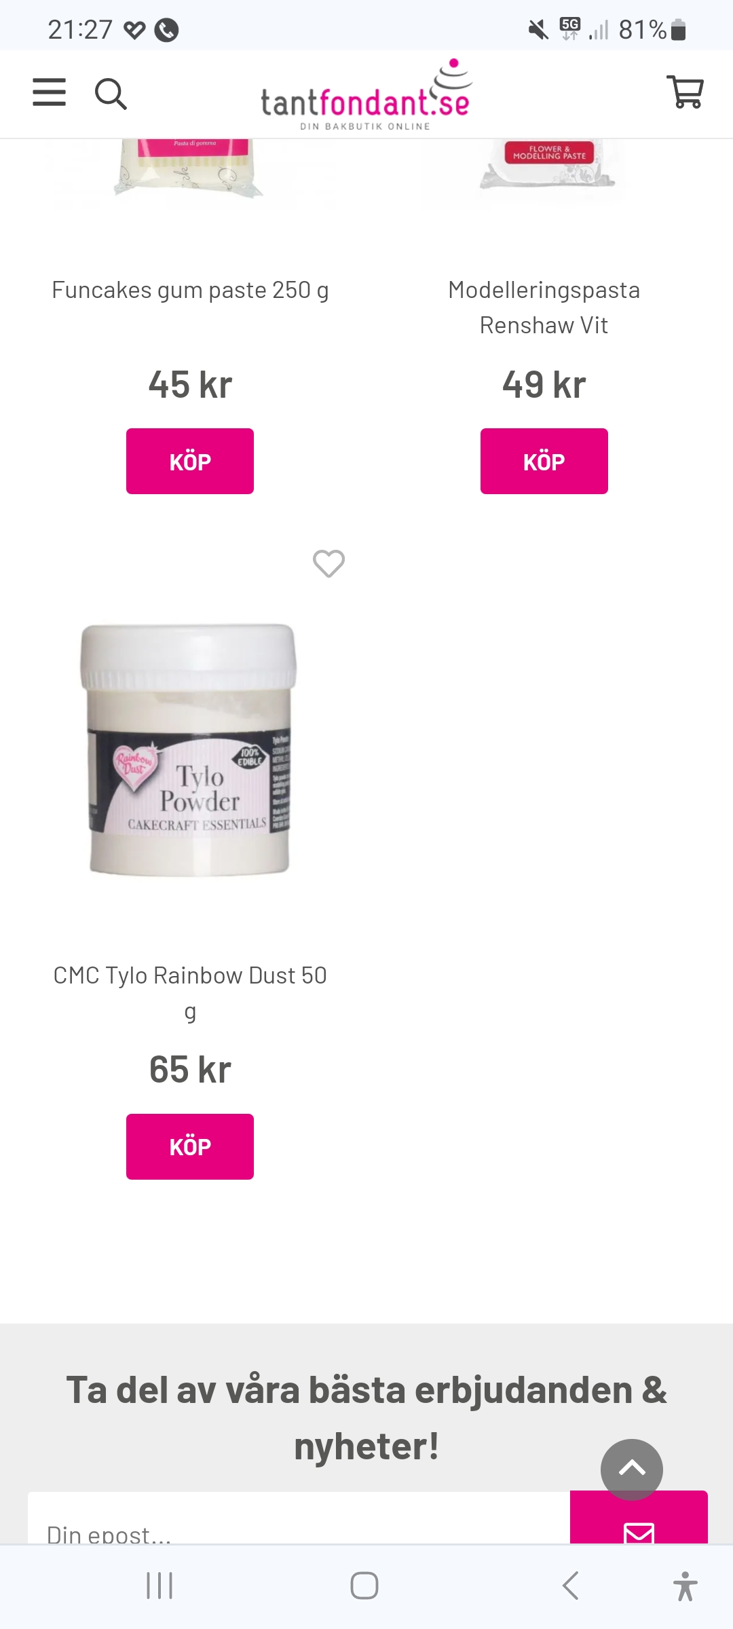Buy Funcakes gum paste with KÖP
The image size is (733, 1629).
[x=190, y=461]
